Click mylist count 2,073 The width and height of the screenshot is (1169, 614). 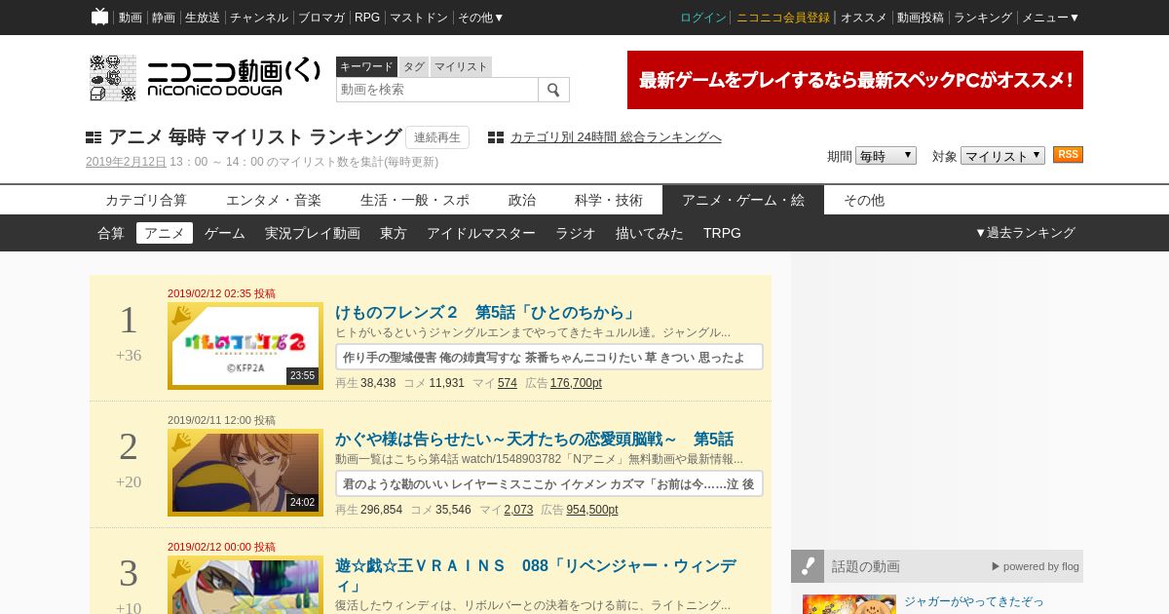point(518,510)
